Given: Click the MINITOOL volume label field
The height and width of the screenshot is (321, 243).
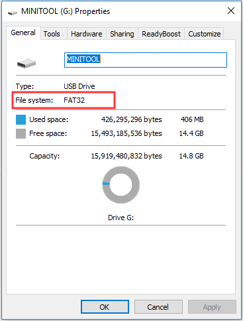Looking at the screenshot, I should point(146,60).
